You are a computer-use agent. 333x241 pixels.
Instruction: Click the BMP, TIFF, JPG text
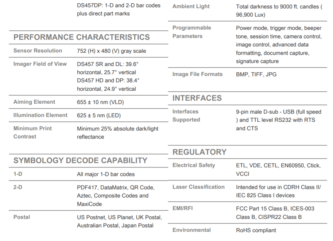tap(256, 74)
